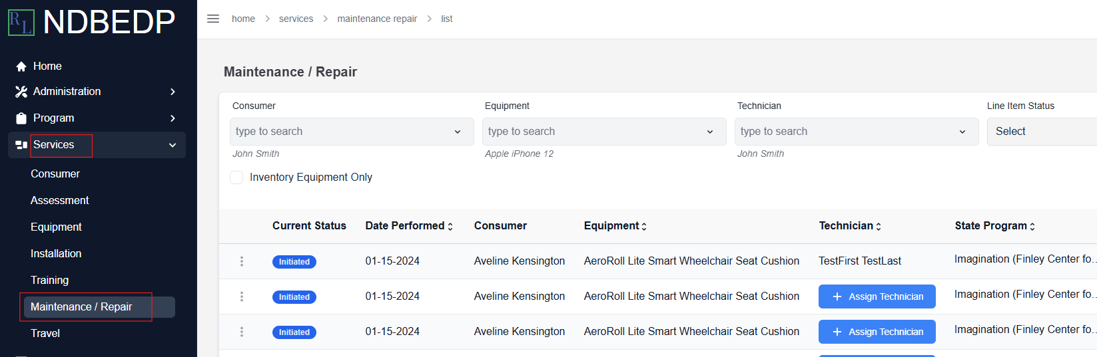Image resolution: width=1097 pixels, height=357 pixels.
Task: Go to home breadcrumb link
Action: coord(243,19)
